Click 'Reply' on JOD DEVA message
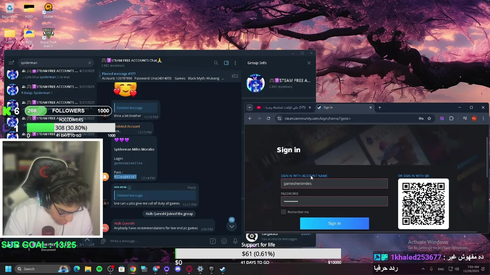Viewport: 490px width, 275px height. (x=192, y=188)
